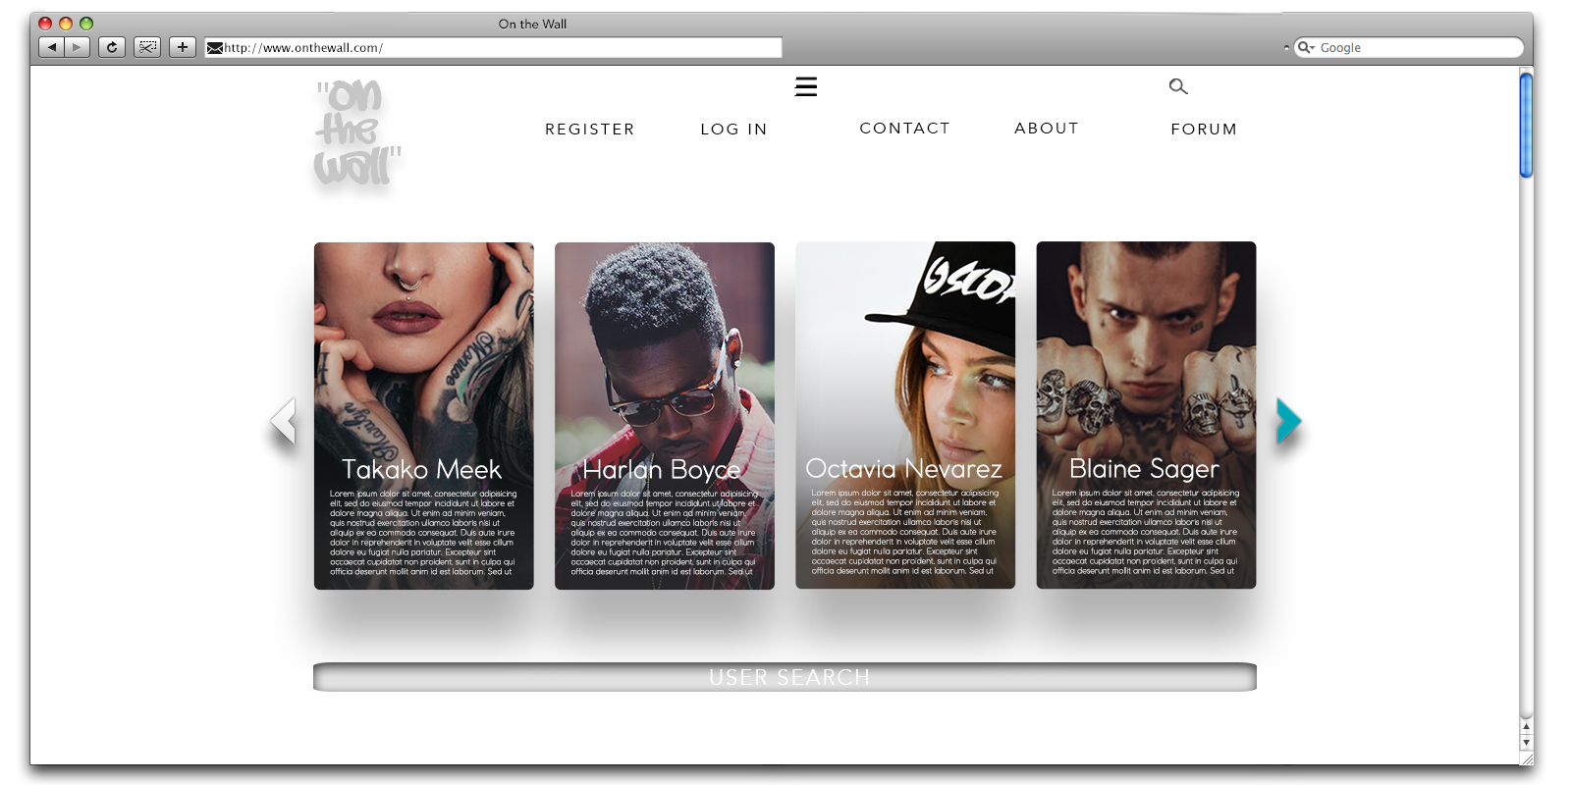
Task: Reload the page with the refresh button
Action: click(112, 47)
